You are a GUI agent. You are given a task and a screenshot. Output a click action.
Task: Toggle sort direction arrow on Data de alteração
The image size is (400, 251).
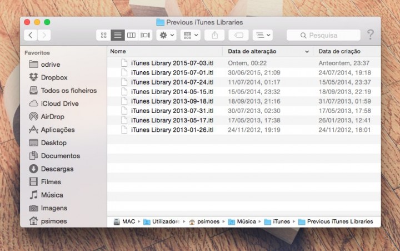pyautogui.click(x=307, y=52)
